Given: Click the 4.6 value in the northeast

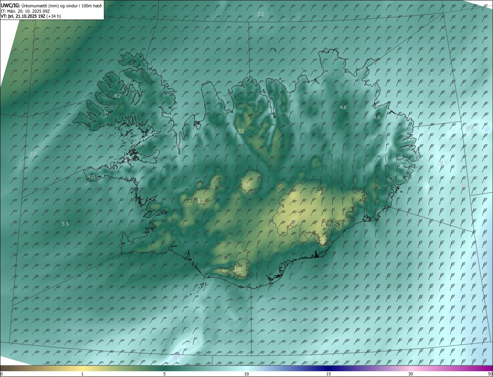Looking at the screenshot, I should (x=343, y=107).
